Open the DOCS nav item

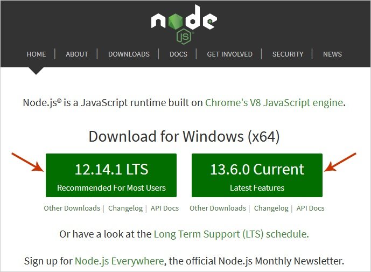point(178,54)
